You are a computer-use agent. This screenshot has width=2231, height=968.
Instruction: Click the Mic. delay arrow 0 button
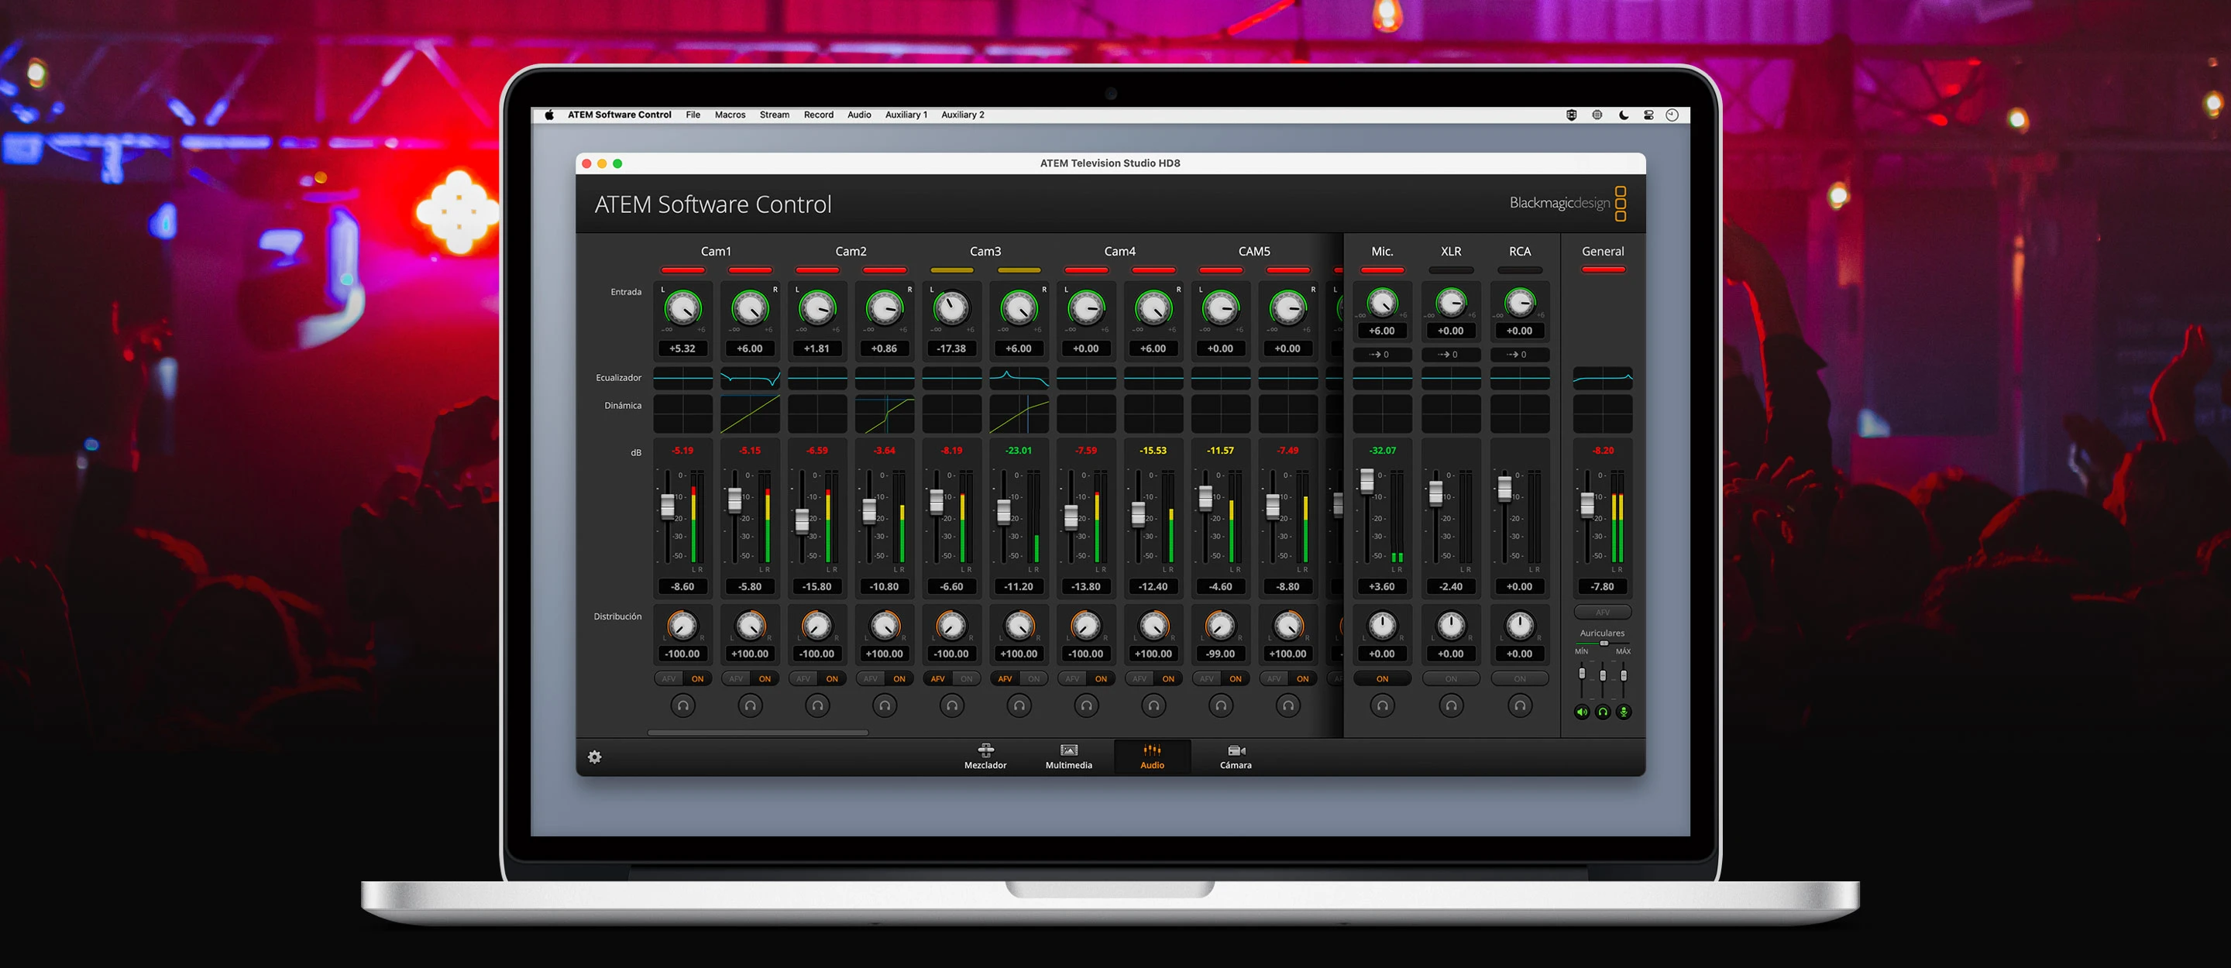1382,355
